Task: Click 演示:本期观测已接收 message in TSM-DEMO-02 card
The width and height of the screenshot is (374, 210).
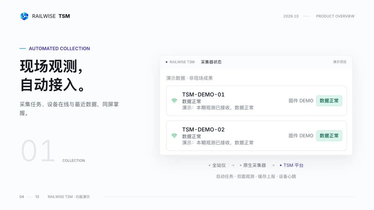Action: [x=218, y=143]
